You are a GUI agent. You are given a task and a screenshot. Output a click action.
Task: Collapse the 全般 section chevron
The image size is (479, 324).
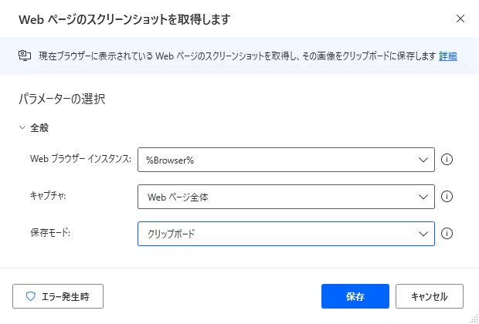coord(22,127)
